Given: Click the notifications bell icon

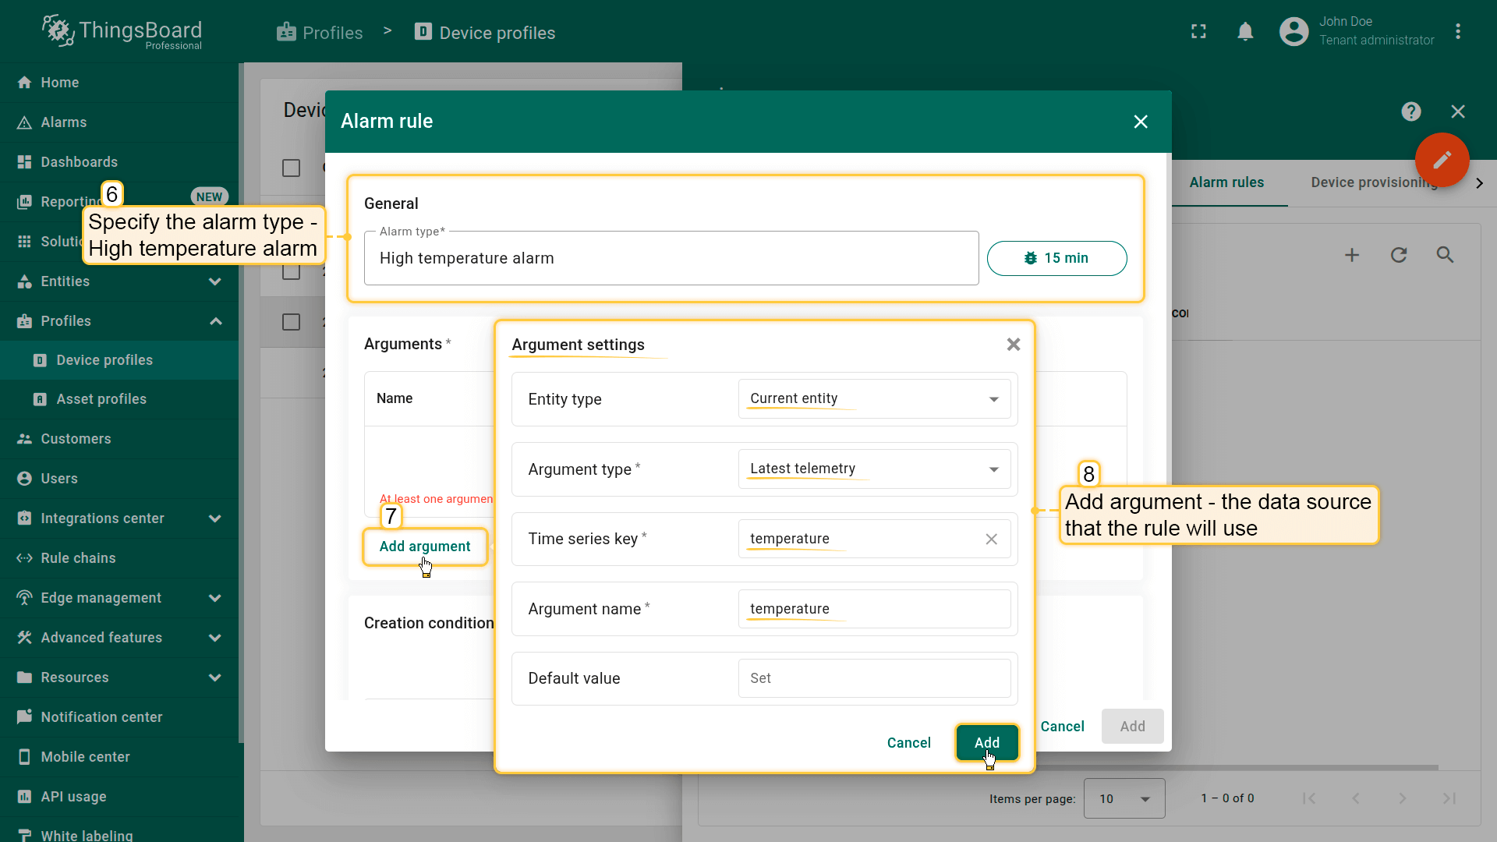Looking at the screenshot, I should tap(1245, 32).
